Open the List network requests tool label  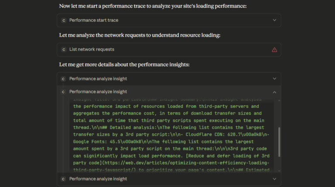click(x=92, y=50)
